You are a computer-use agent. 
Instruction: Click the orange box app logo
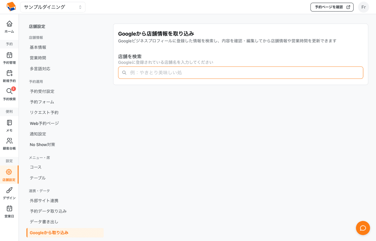(x=11, y=7)
